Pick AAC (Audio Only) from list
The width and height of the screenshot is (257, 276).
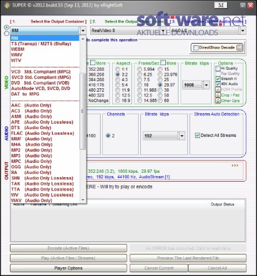tap(45, 105)
